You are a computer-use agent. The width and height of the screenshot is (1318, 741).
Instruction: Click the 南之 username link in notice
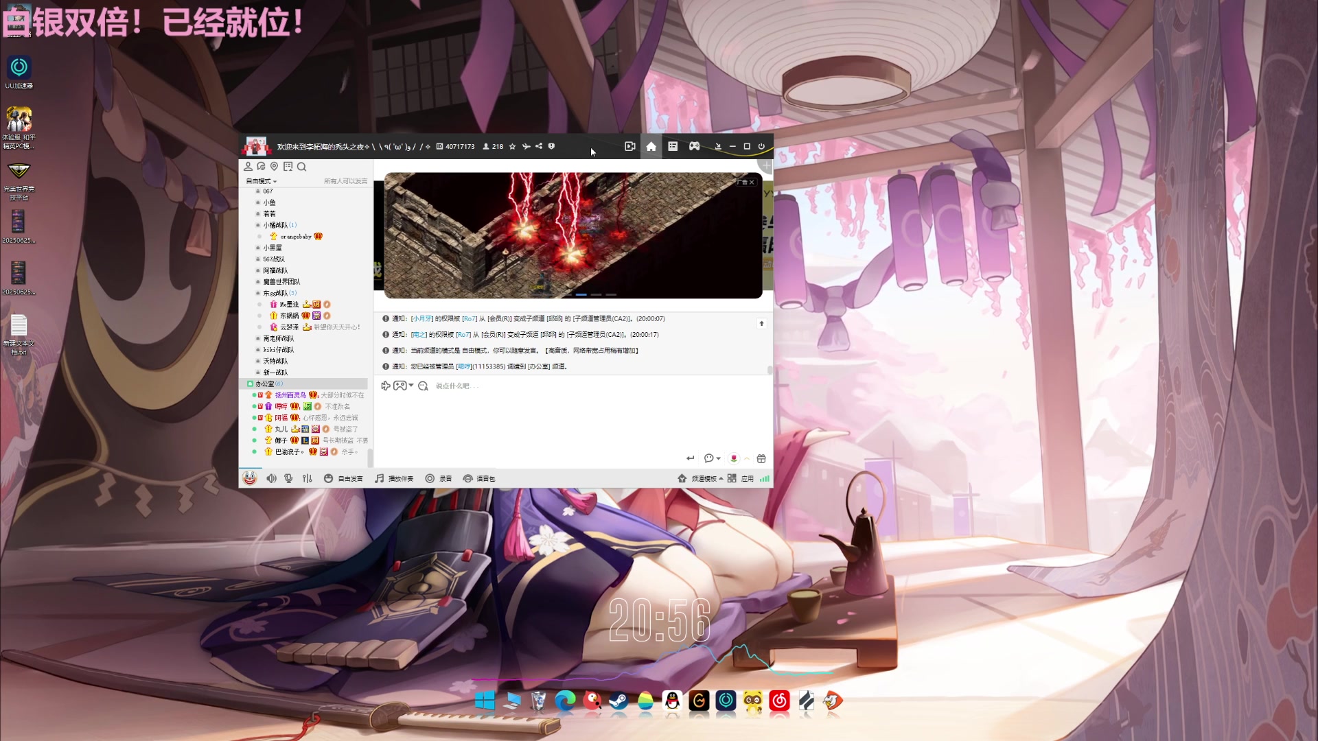[419, 335]
